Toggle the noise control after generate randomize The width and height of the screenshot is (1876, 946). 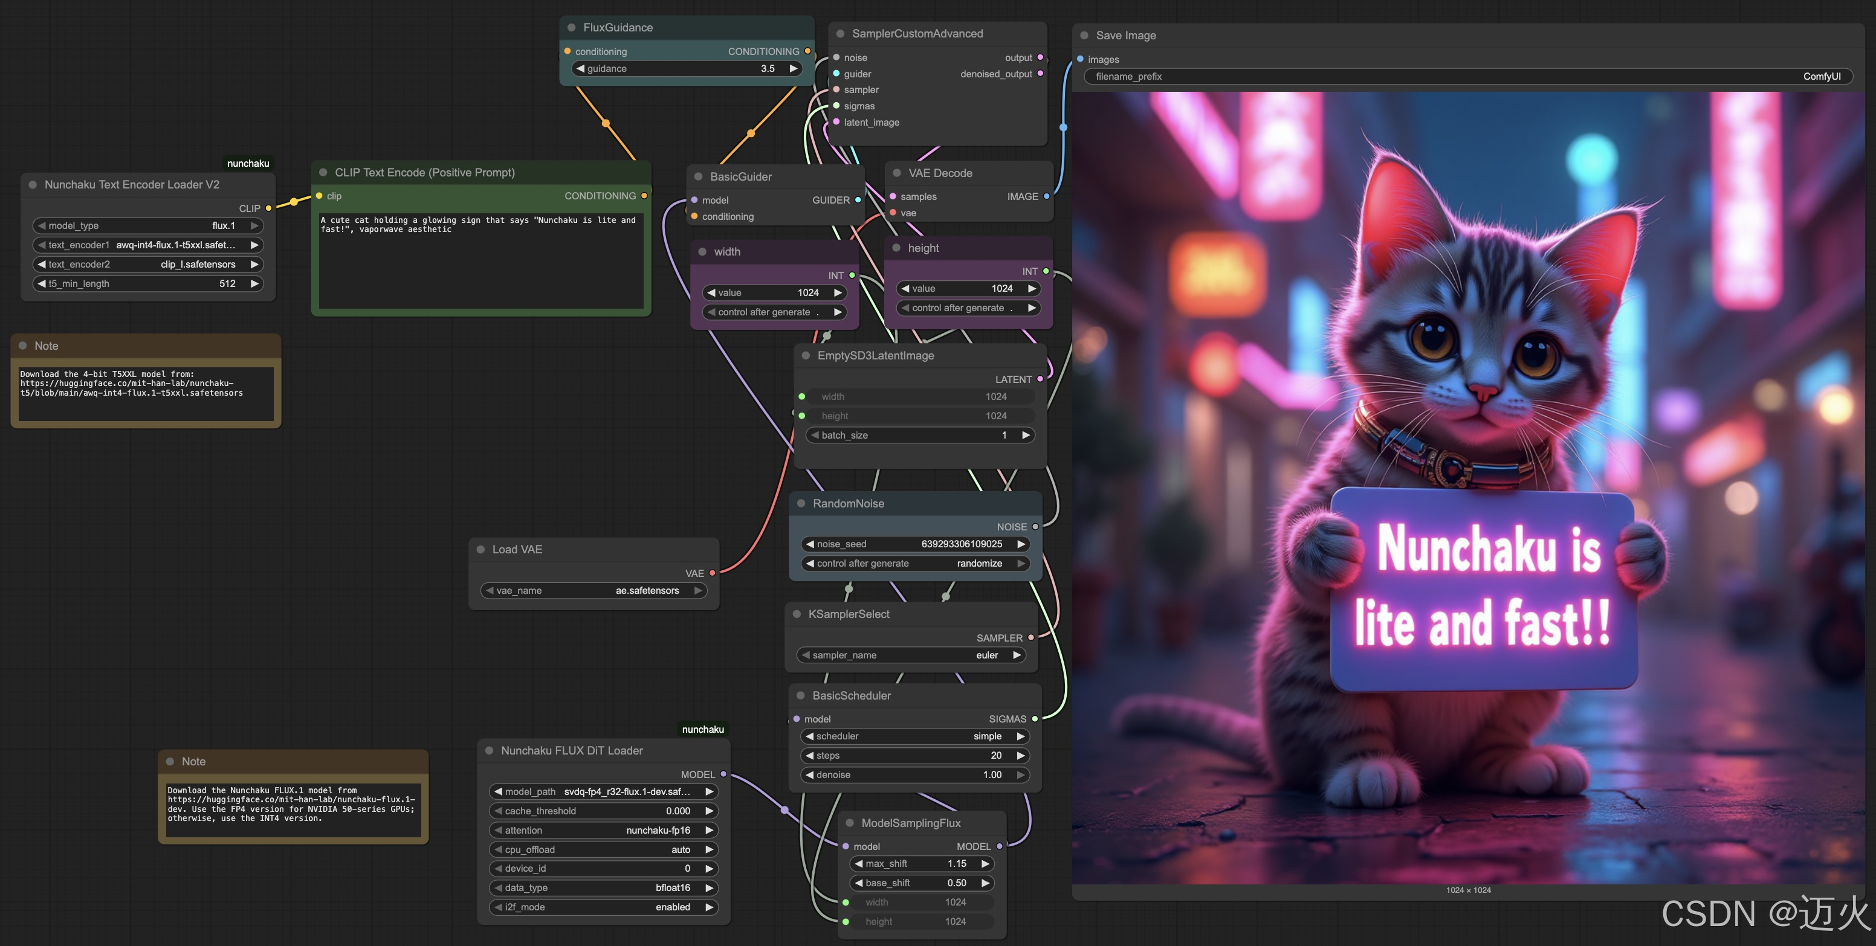tap(916, 563)
